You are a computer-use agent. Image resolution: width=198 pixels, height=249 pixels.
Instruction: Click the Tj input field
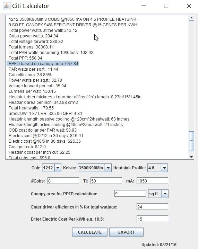click(106, 181)
